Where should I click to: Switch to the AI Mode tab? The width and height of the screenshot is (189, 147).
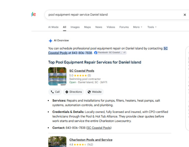pyautogui.click(x=53, y=27)
